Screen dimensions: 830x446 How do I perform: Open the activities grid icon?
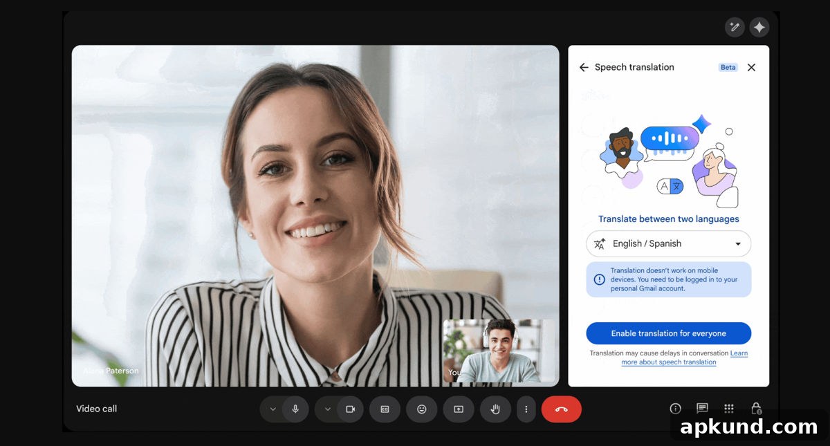point(728,409)
